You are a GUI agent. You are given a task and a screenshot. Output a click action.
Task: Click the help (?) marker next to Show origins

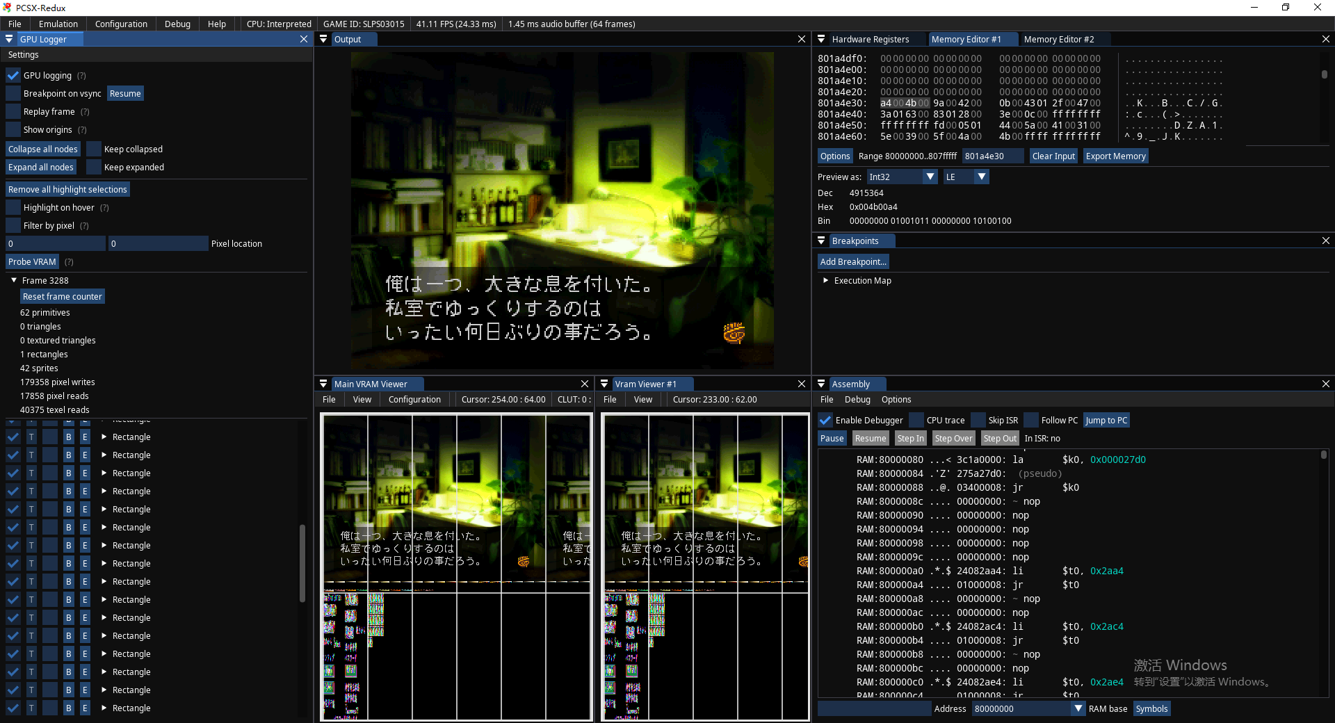tap(82, 130)
